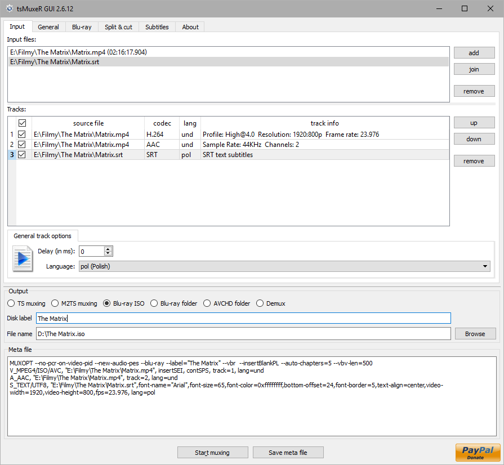Select Blu-ray folder output option
The image size is (504, 465).
(x=174, y=303)
